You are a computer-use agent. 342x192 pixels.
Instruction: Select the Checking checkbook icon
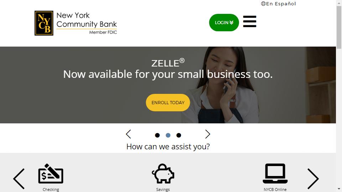pyautogui.click(x=51, y=174)
